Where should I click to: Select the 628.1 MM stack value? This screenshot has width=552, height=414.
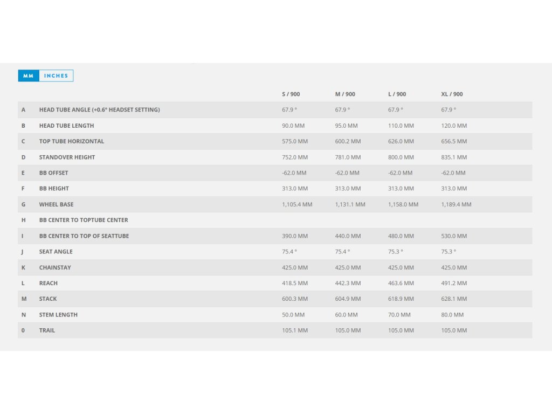pyautogui.click(x=454, y=299)
